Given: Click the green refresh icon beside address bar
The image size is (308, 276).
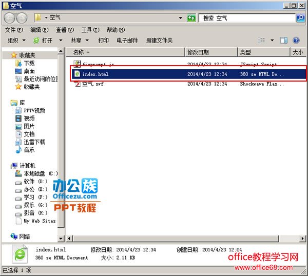Looking at the screenshot, I should pyautogui.click(x=191, y=18).
